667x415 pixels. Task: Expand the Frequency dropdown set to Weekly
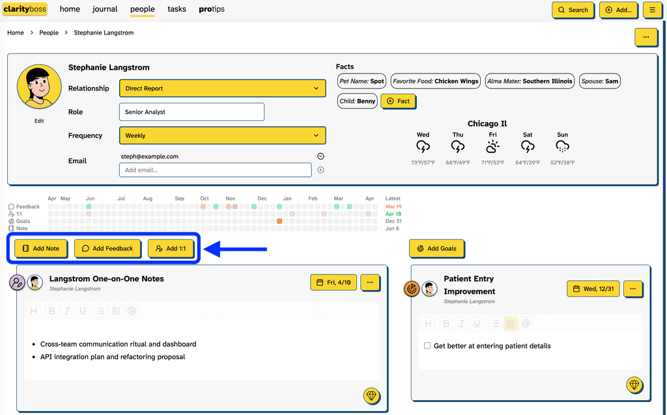click(x=222, y=135)
